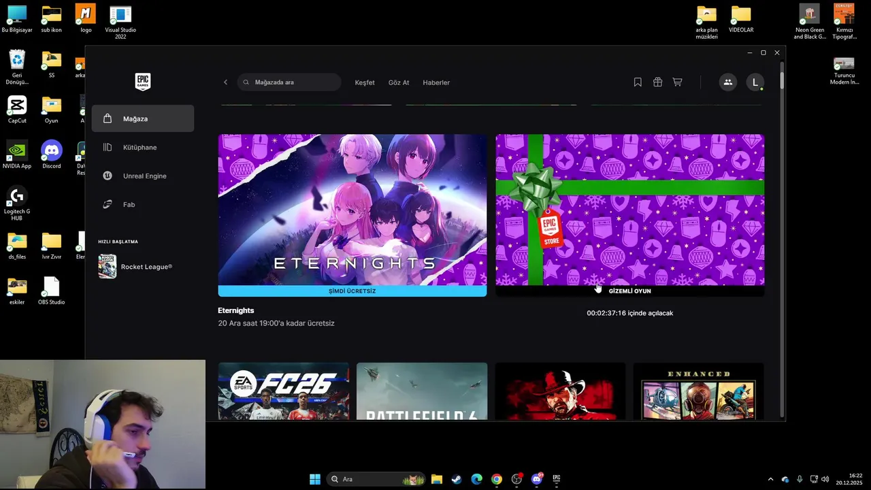Open the Unreal Engine sidebar item
Screen dimensions: 871x490
[143, 176]
